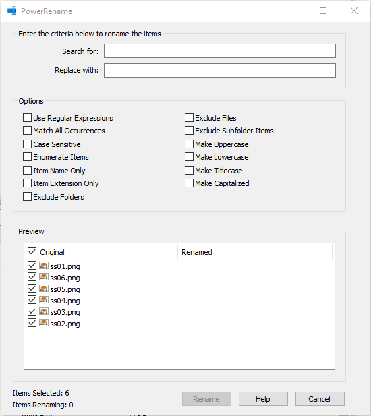Deselect all items via Original header checkbox
The image size is (371, 416).
[x=32, y=251]
